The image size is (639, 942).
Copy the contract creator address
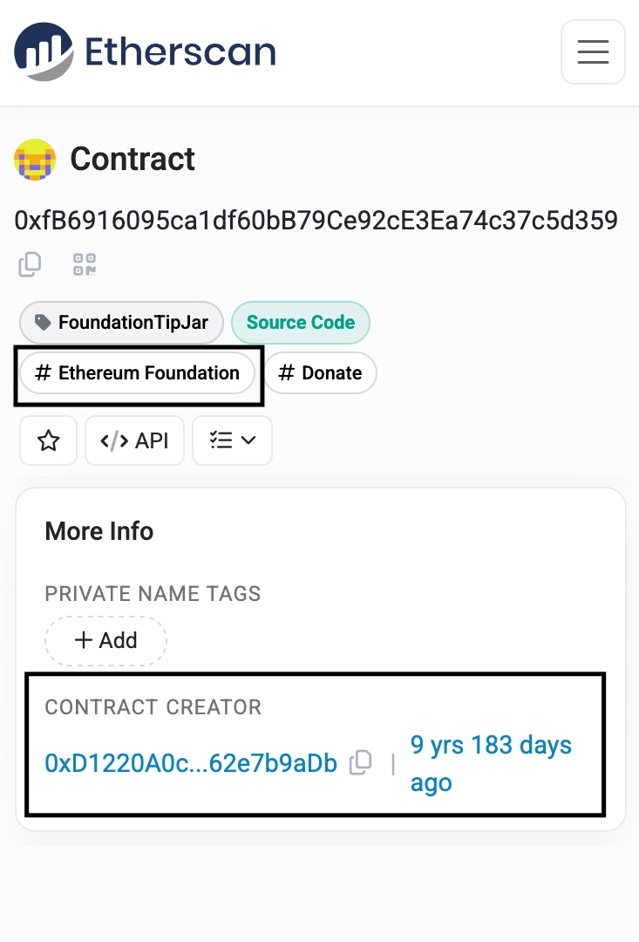[359, 761]
